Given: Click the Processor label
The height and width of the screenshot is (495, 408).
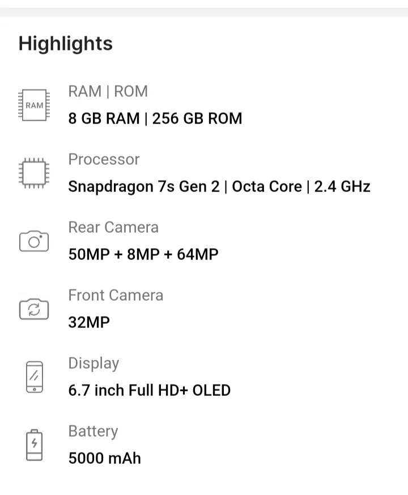Looking at the screenshot, I should click(x=104, y=159).
